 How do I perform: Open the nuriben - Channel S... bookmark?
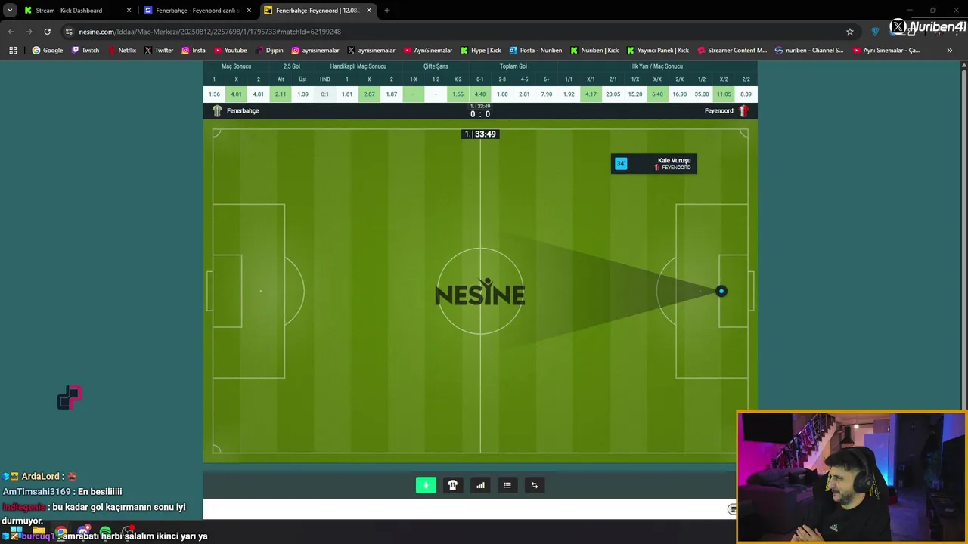pyautogui.click(x=809, y=50)
